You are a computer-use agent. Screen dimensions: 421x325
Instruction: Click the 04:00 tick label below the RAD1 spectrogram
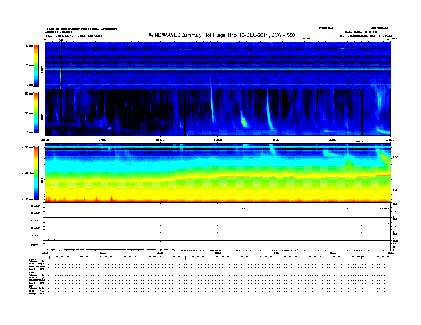pos(103,140)
